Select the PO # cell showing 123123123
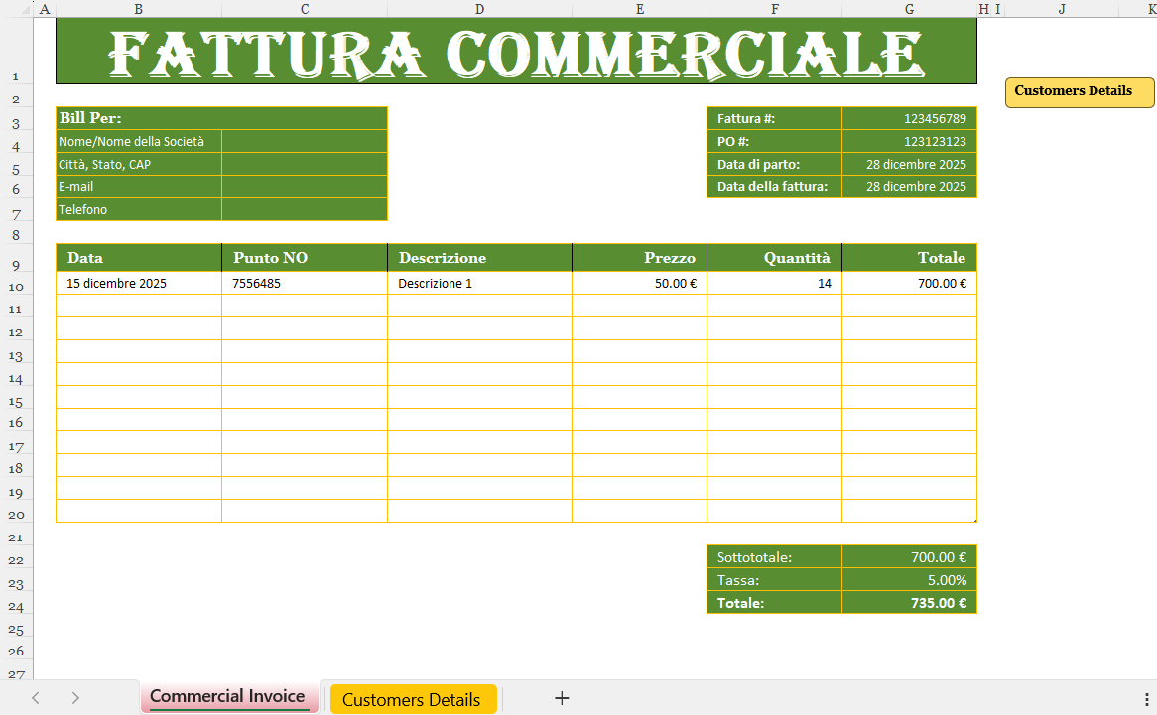 click(x=909, y=141)
